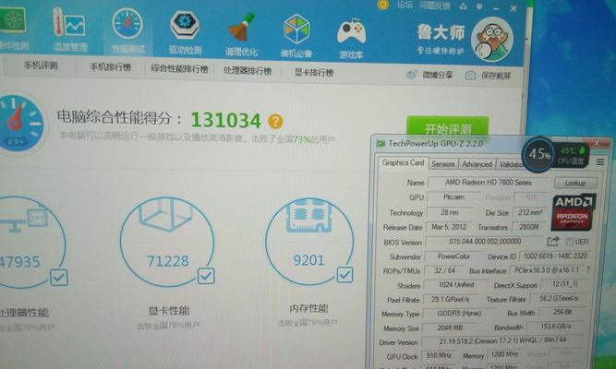Switch to 综合性能排行榜 tab

[179, 69]
